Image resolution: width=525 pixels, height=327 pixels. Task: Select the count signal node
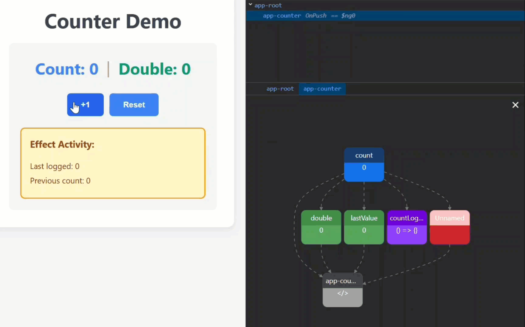tap(364, 165)
